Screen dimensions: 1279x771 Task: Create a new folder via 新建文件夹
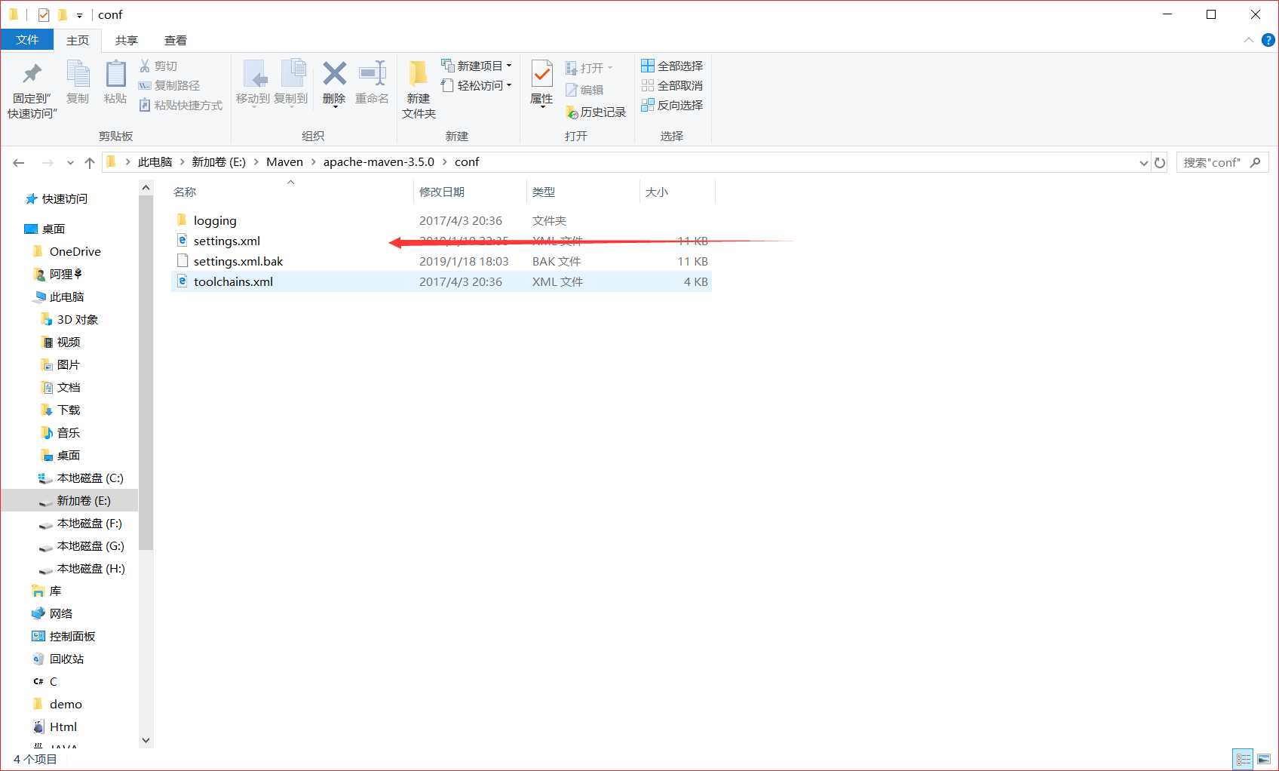tap(419, 91)
